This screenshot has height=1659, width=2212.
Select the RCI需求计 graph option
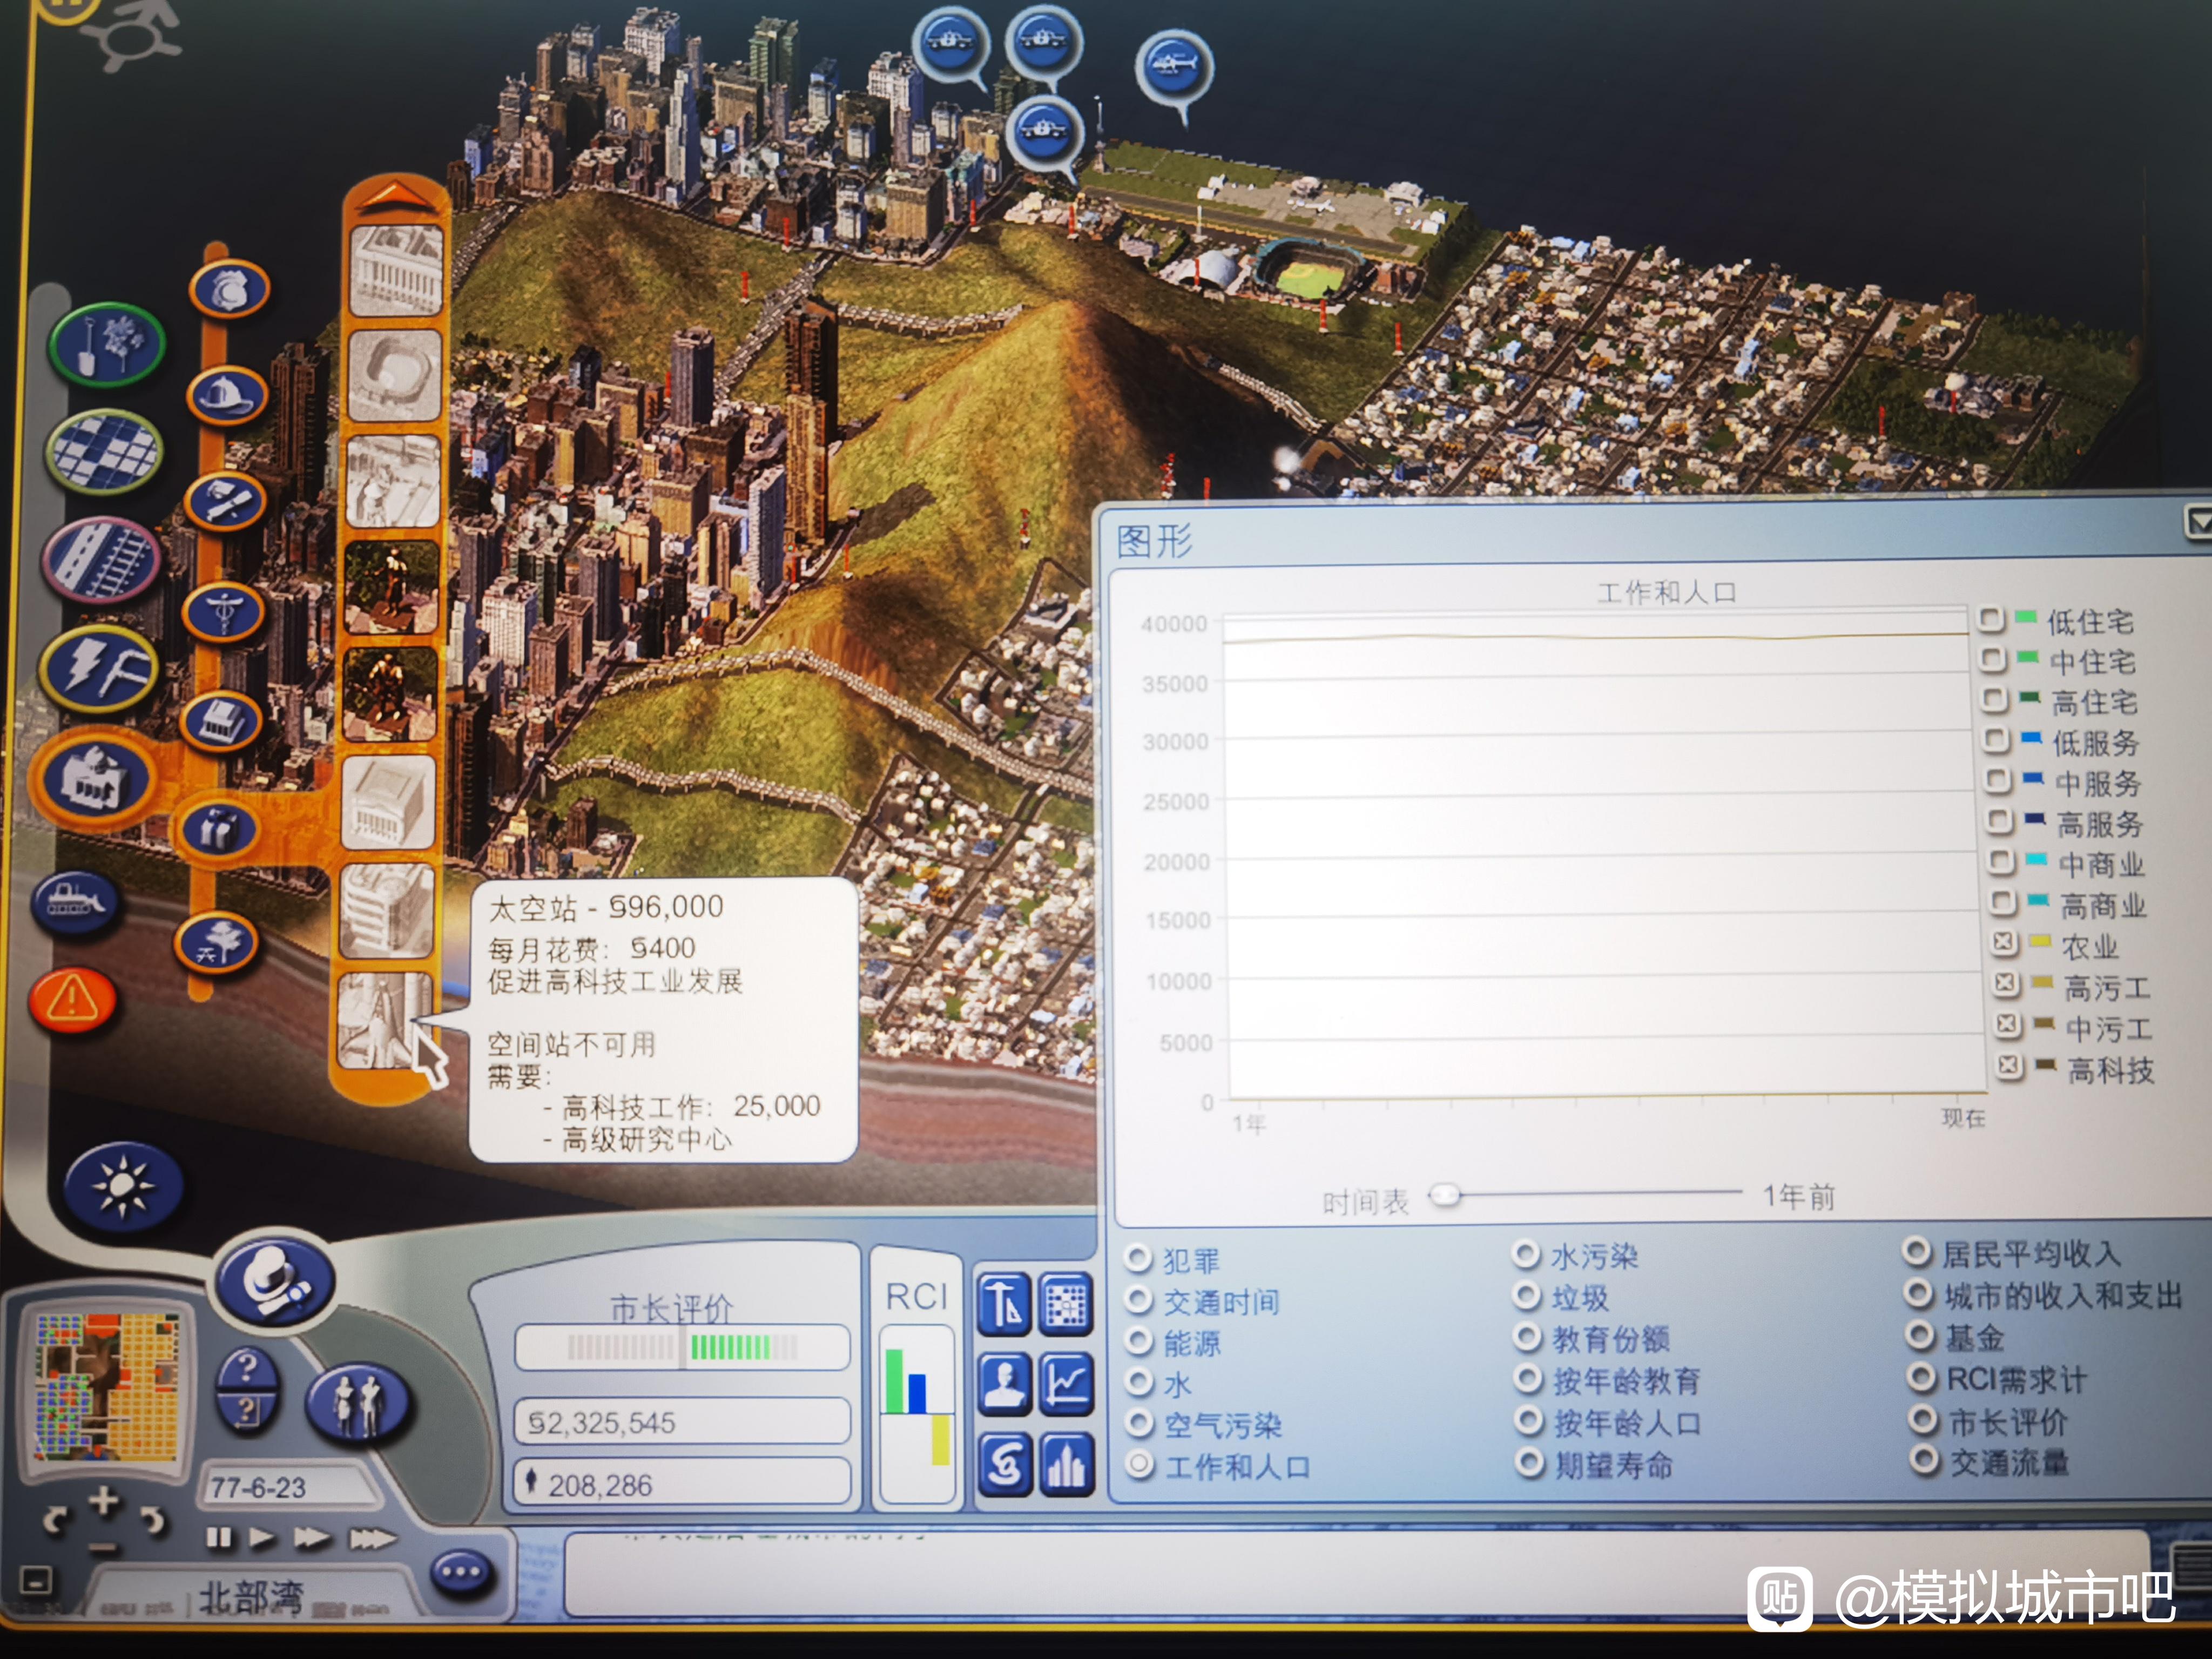1920,1378
